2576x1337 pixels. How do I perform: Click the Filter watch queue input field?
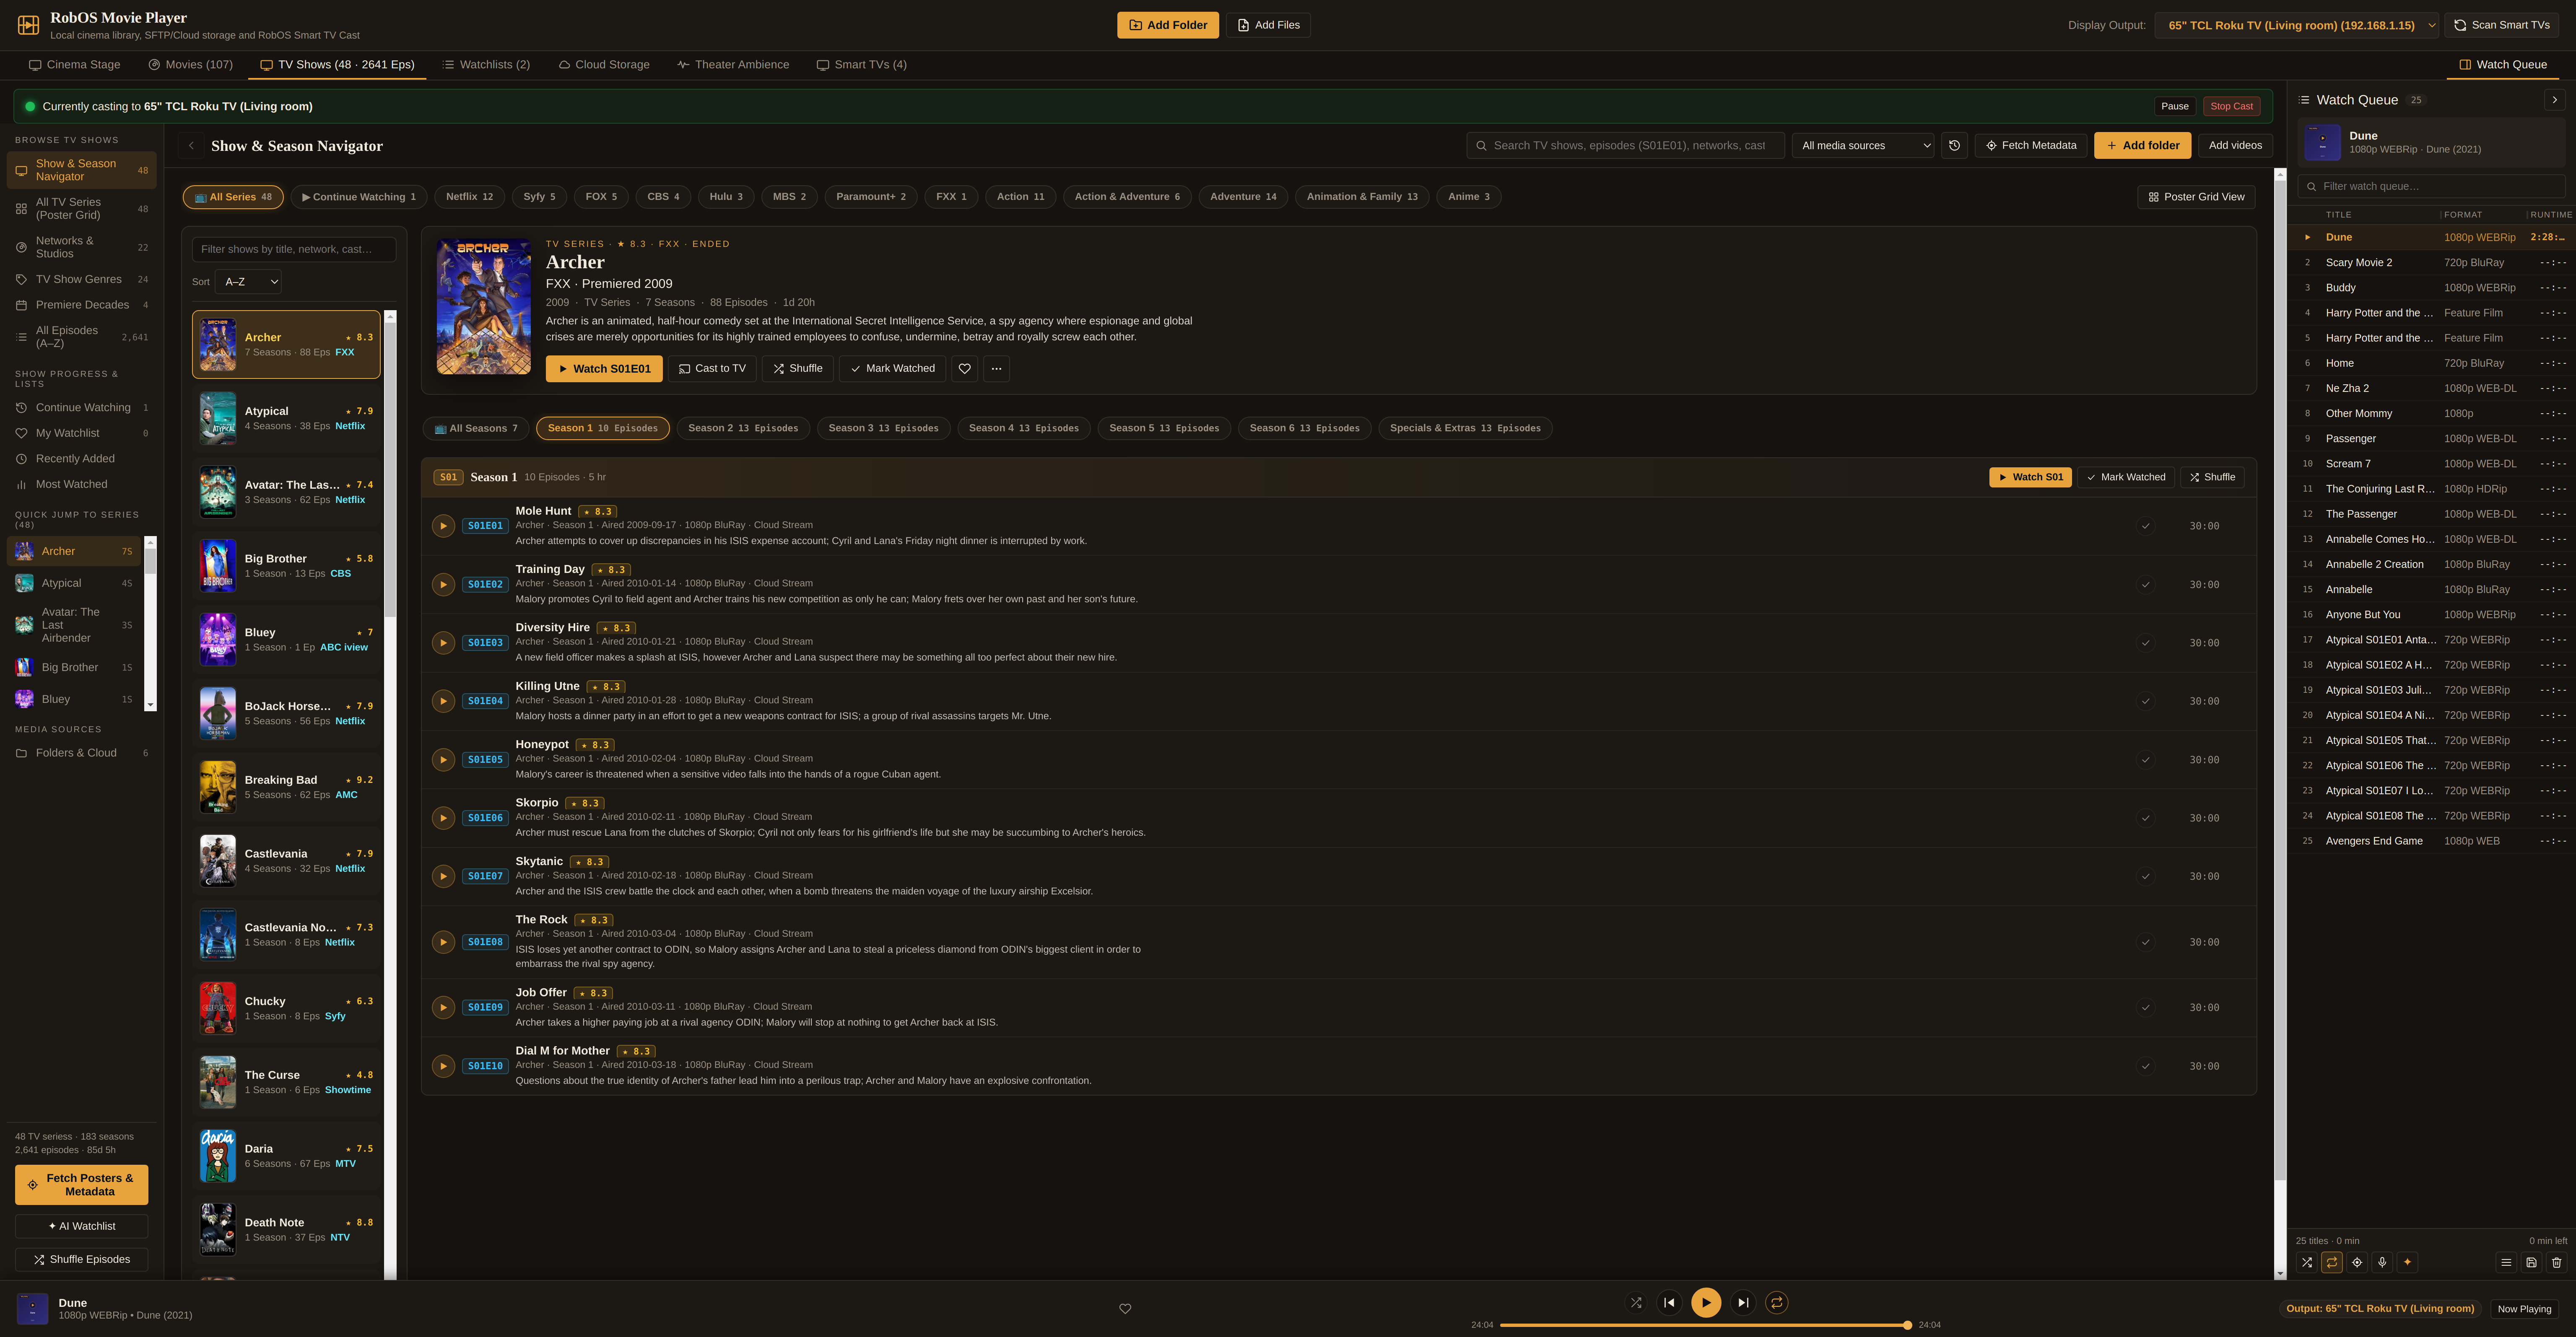2431,186
